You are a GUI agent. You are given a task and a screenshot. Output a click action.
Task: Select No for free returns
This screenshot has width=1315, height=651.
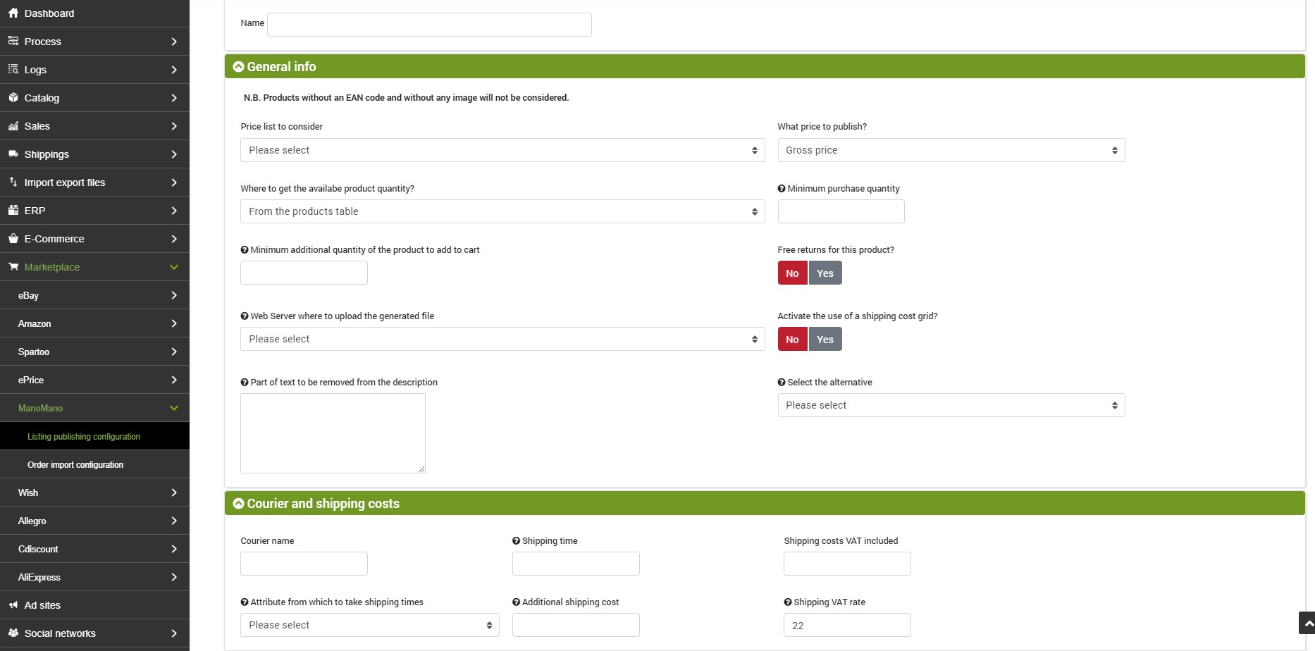(792, 273)
